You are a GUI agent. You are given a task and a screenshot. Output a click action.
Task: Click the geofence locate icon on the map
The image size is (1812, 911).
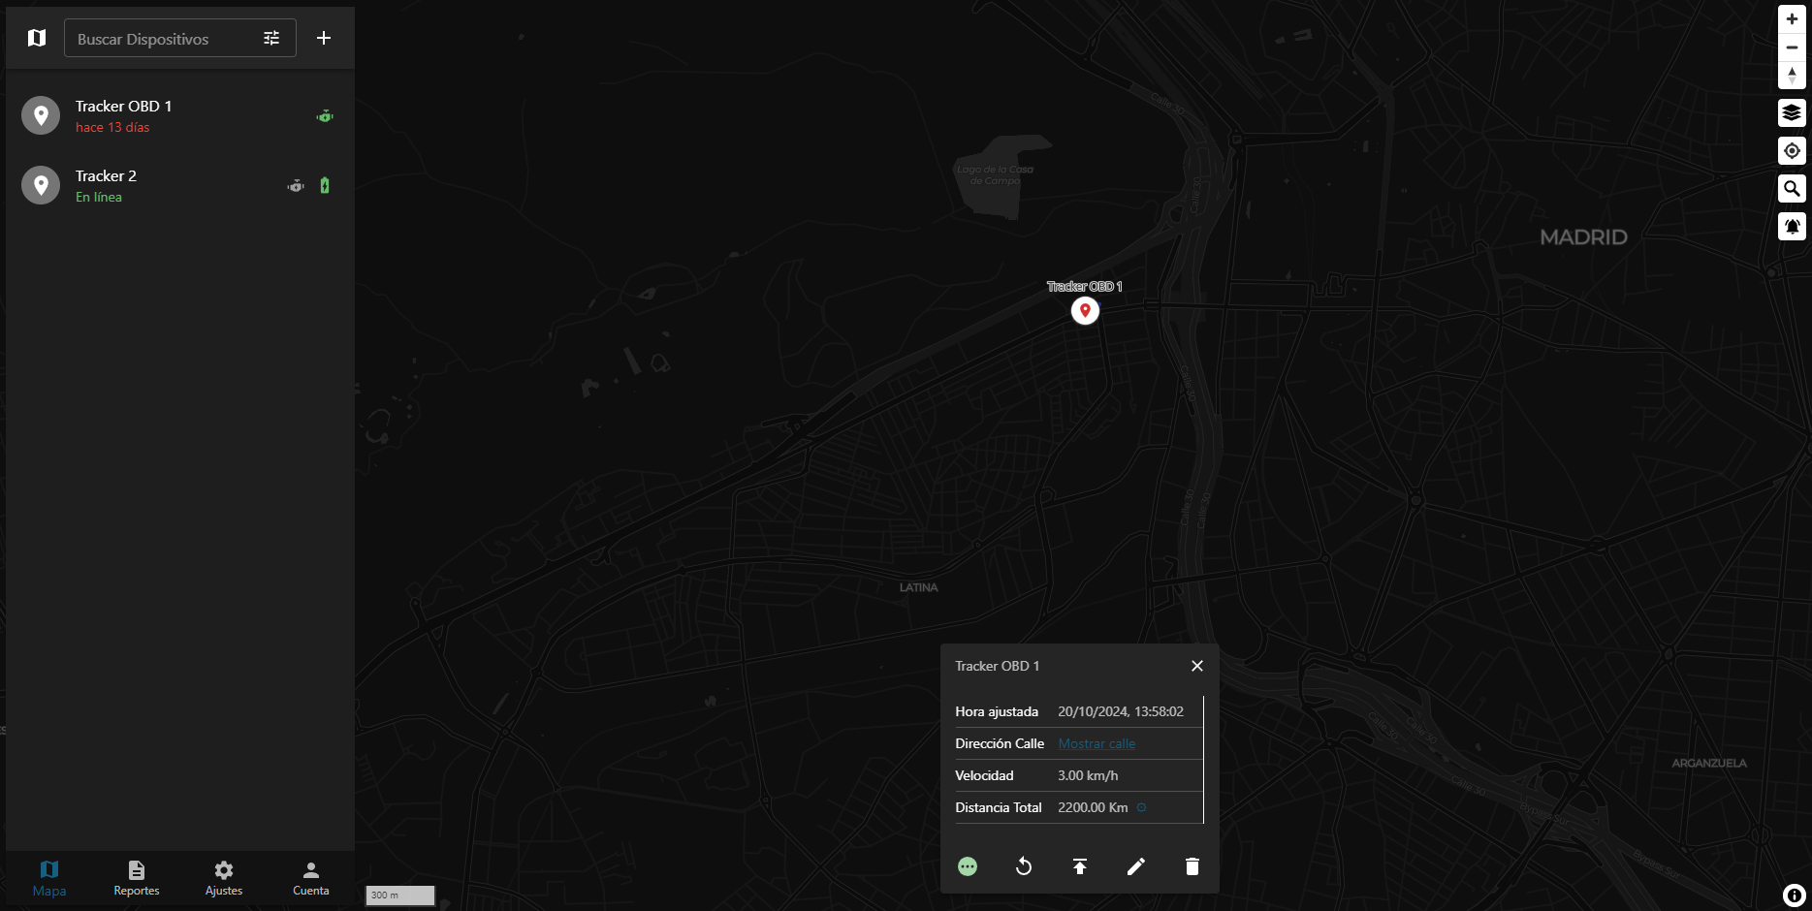[1792, 150]
